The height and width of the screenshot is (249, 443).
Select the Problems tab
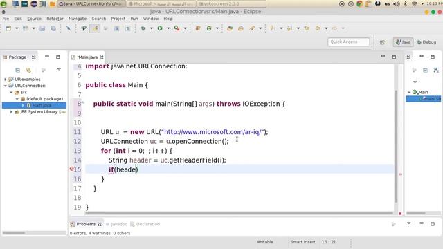point(86,224)
